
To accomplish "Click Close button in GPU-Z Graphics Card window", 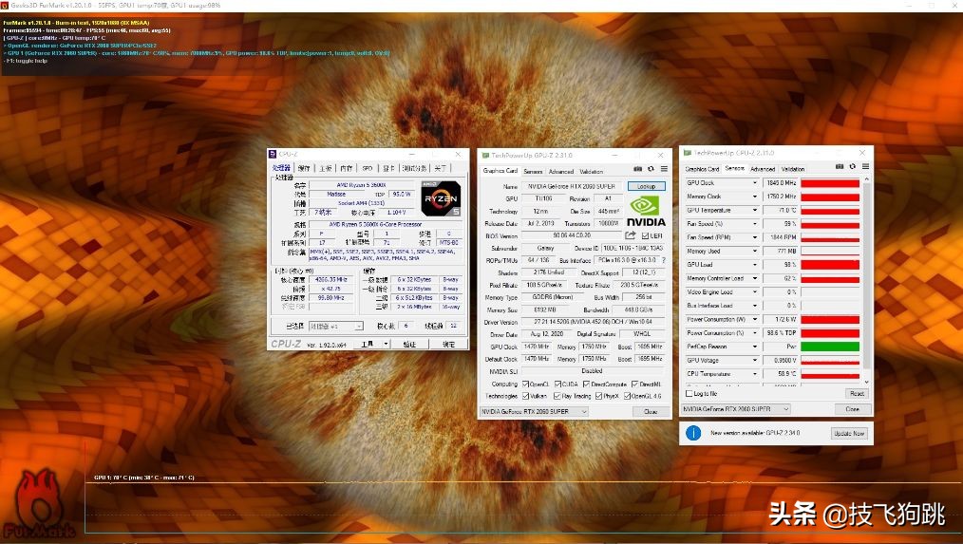I will [x=651, y=411].
